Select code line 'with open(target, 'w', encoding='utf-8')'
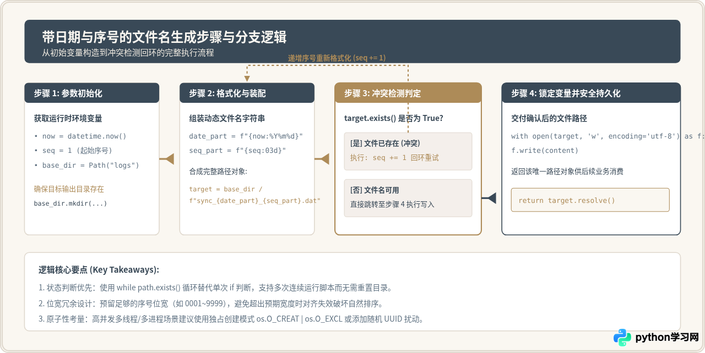Screen dimensions: 705x353 tap(595, 136)
